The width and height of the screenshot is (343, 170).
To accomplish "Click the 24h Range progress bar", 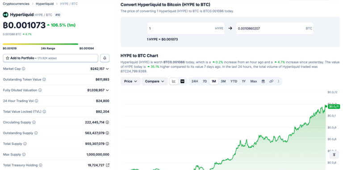I will click(x=48, y=44).
